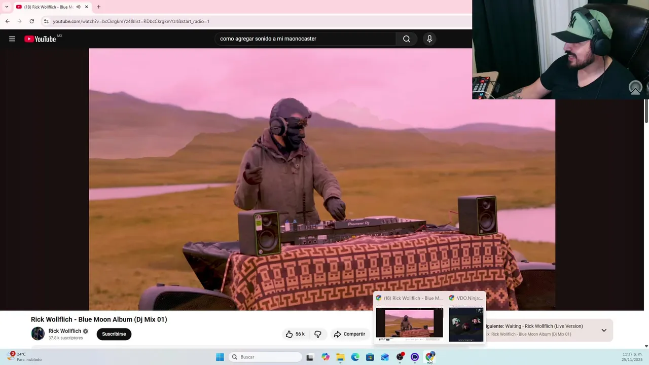This screenshot has height=365, width=649.
Task: Click the Compartir share button
Action: (x=349, y=334)
